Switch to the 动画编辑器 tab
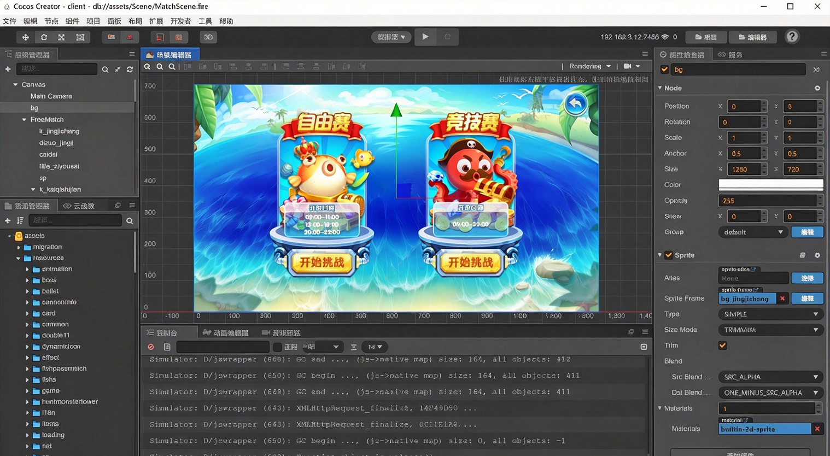Viewport: 830px width, 456px height. tap(225, 333)
